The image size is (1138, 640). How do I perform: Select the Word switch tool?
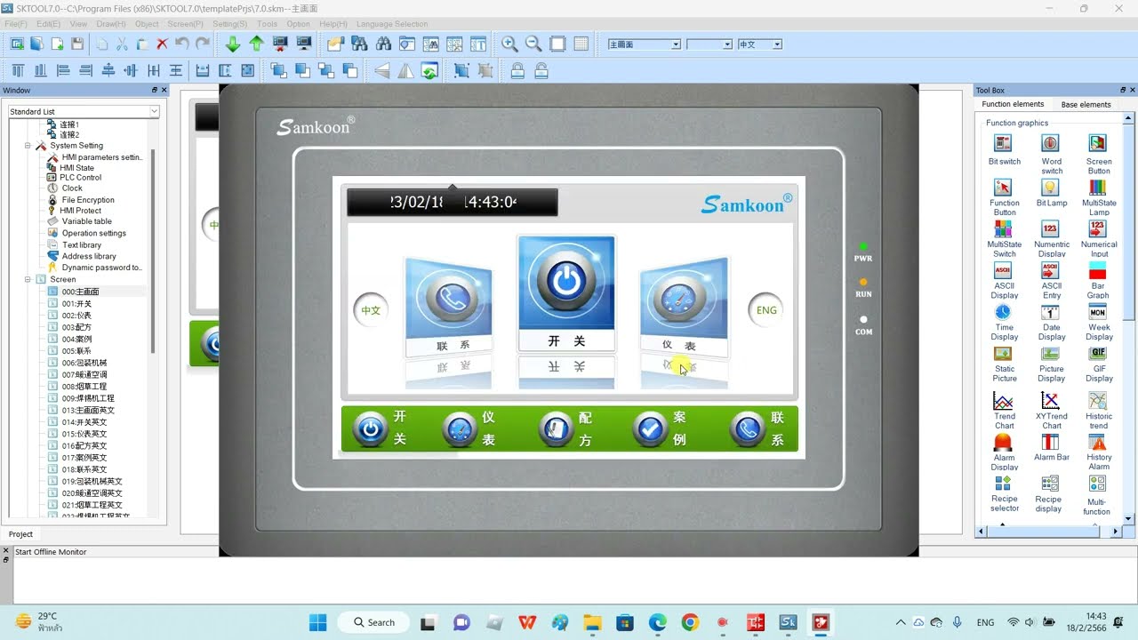[x=1051, y=155]
